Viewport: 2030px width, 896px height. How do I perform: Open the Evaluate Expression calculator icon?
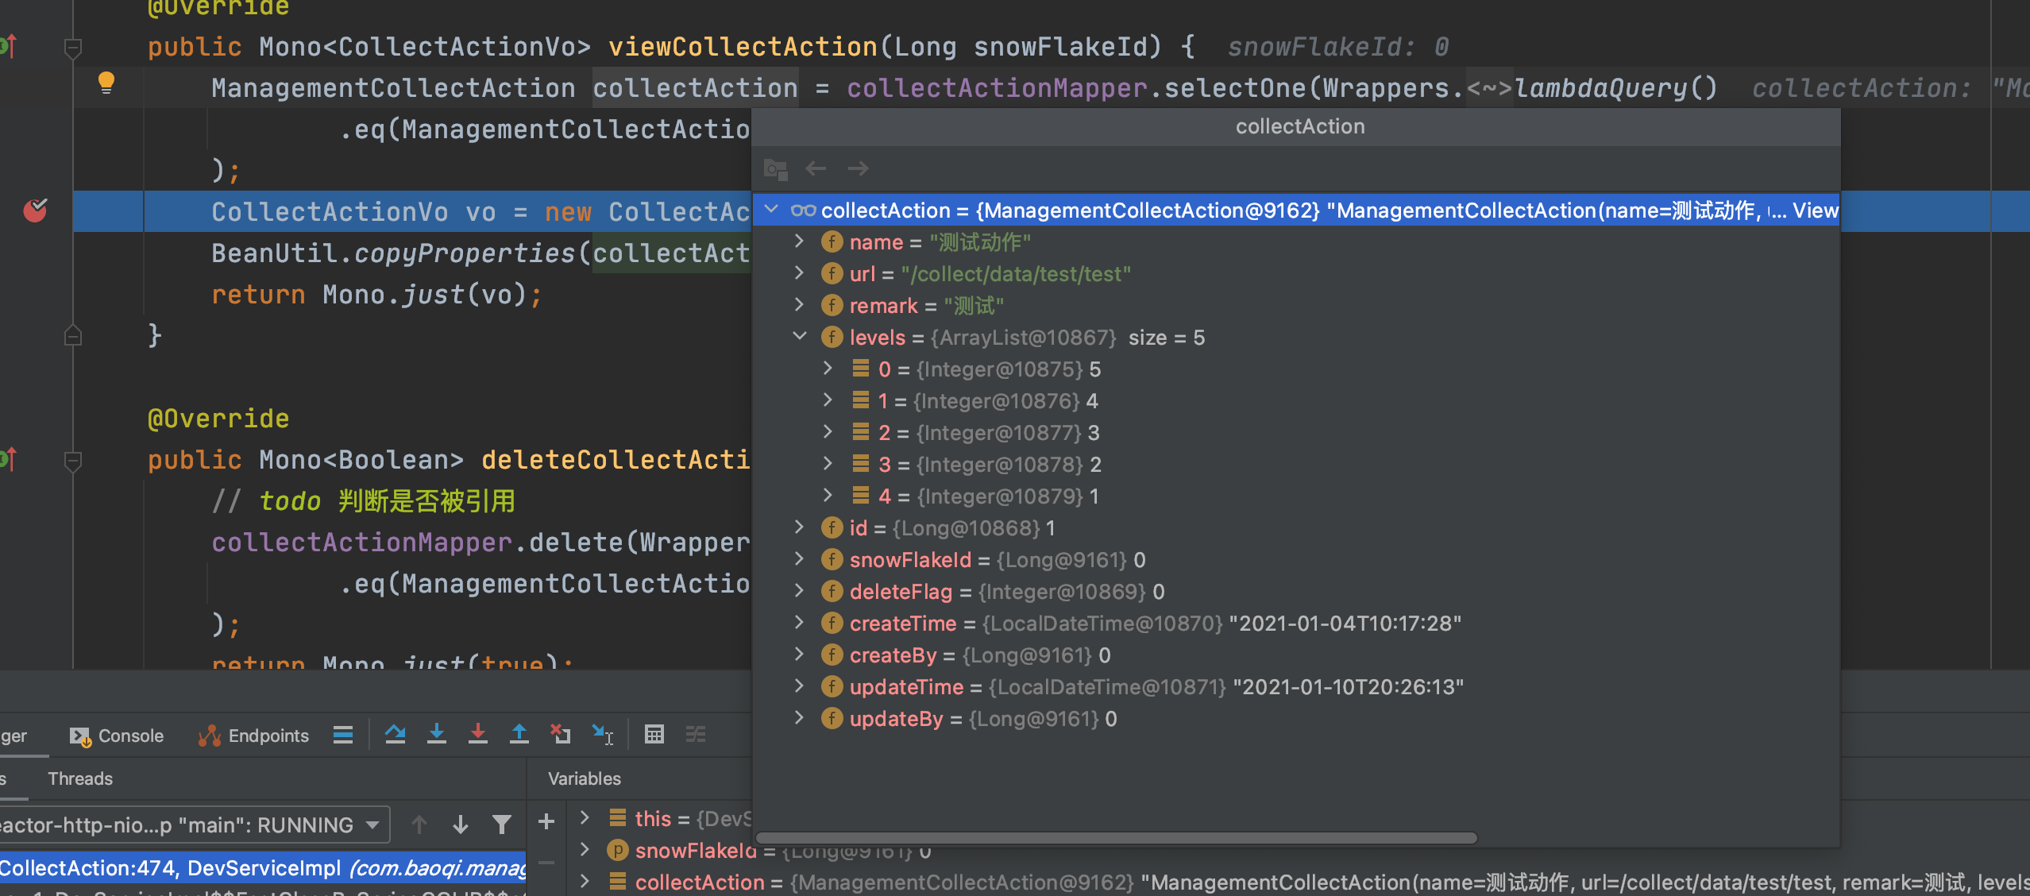[654, 735]
